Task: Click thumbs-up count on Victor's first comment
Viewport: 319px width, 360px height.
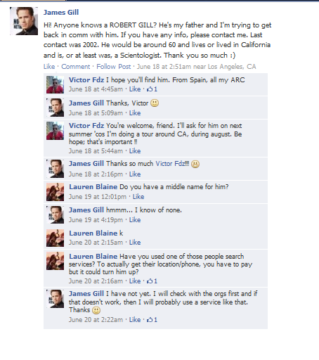Action: point(155,89)
